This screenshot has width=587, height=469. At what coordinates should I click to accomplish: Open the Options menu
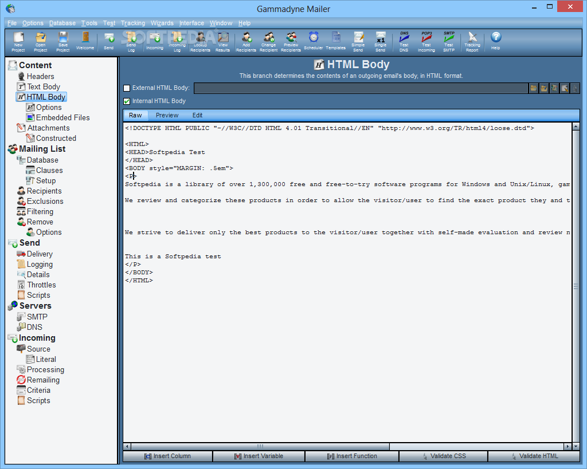point(33,23)
